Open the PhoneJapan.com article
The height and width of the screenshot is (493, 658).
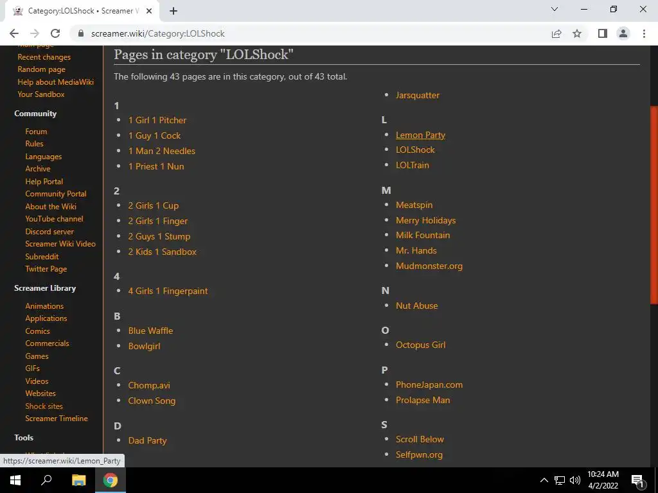coord(429,385)
